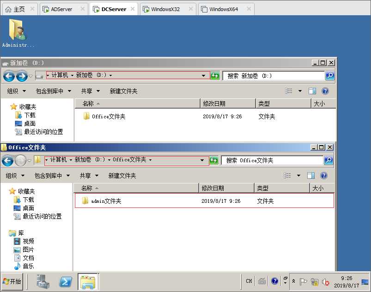Click 新建文件夹 in 新加卷 (D:) window
Screen dimensions: 371x292
coord(123,91)
